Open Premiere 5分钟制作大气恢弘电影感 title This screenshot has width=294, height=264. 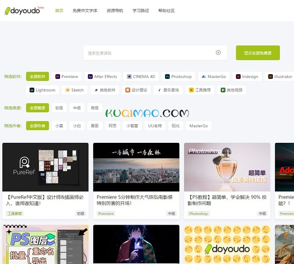135,200
